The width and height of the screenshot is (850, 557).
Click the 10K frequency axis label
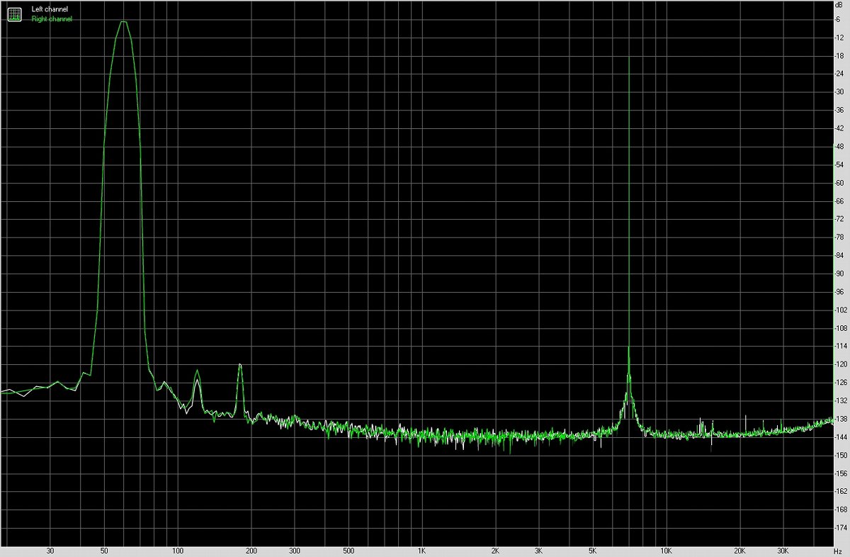coord(667,551)
